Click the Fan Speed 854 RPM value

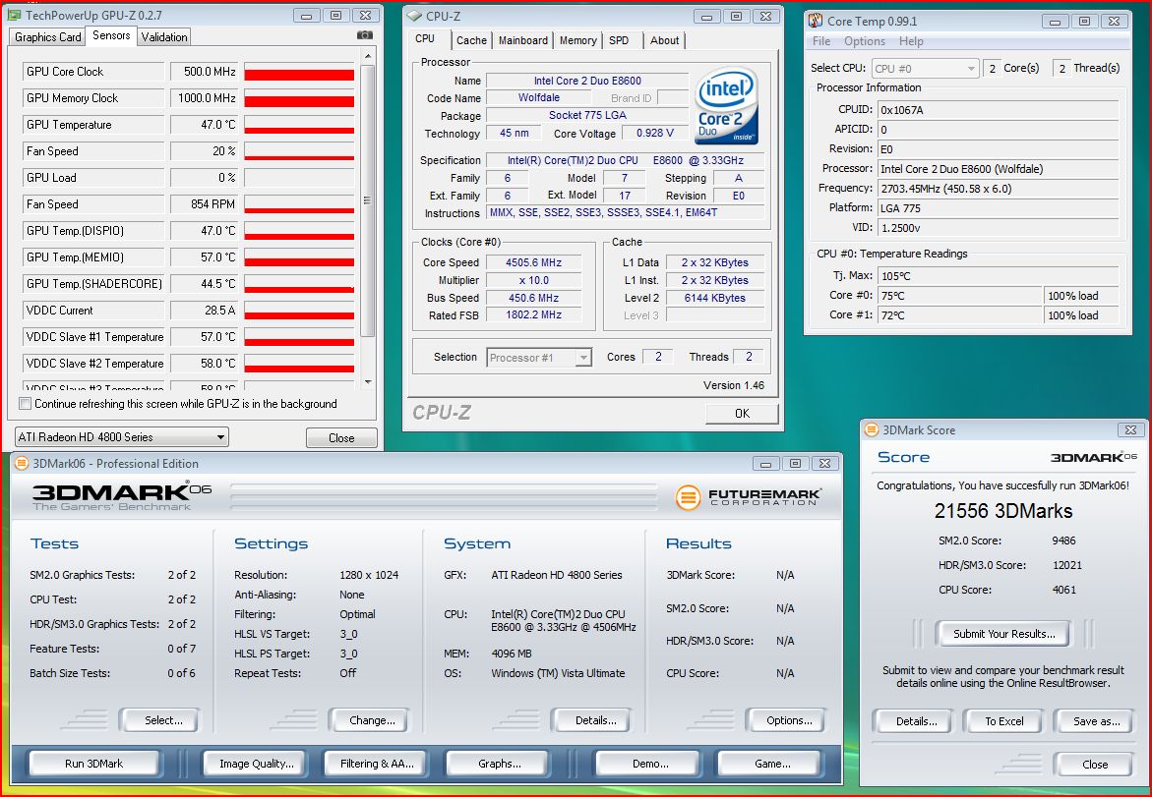coord(204,204)
